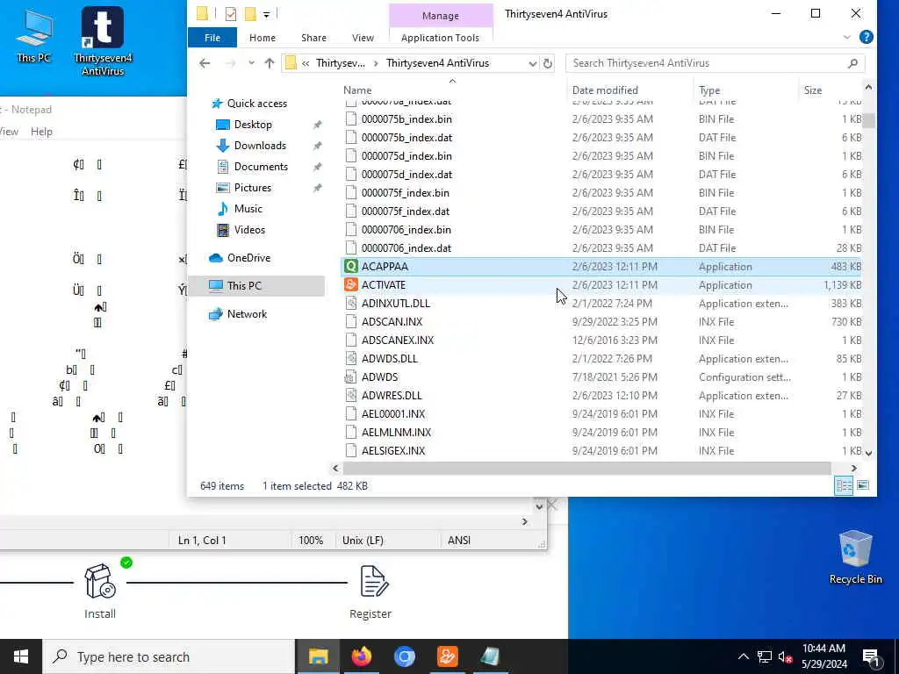Open This PC desktop shortcut

coord(34,36)
